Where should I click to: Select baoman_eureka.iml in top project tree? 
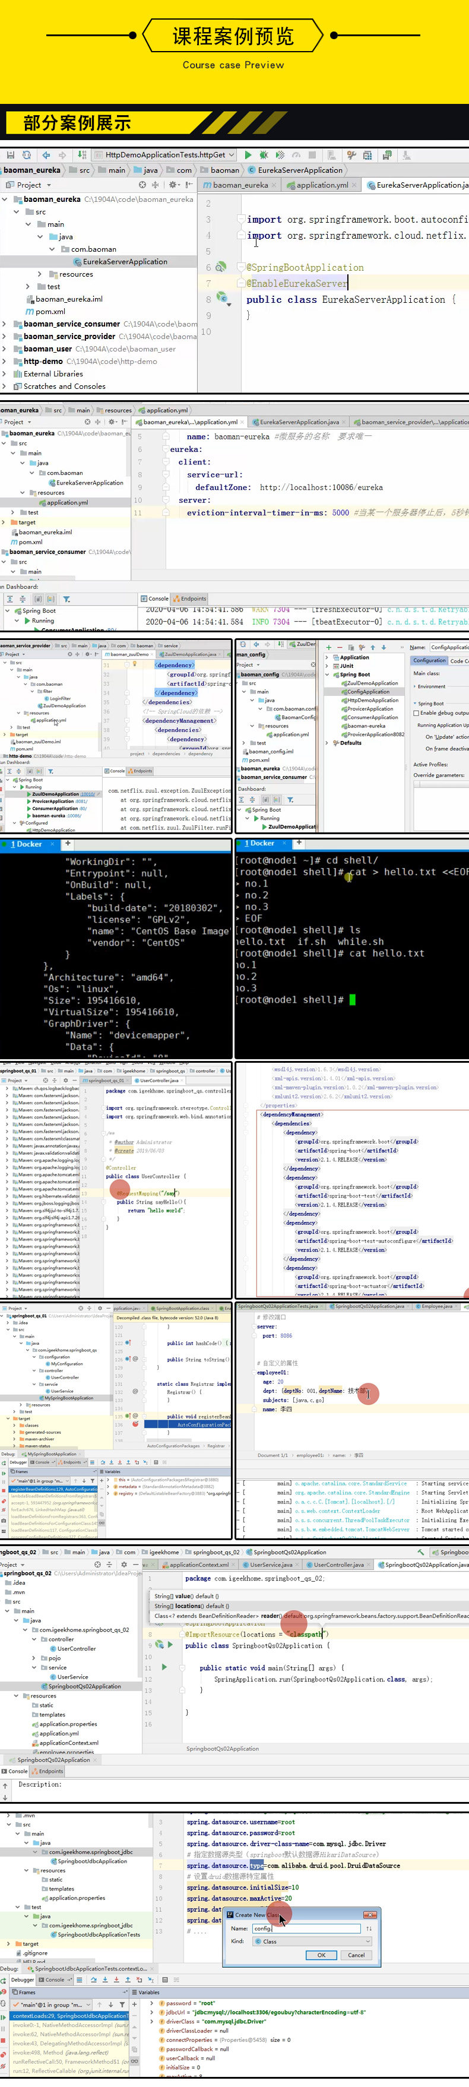[x=64, y=299]
